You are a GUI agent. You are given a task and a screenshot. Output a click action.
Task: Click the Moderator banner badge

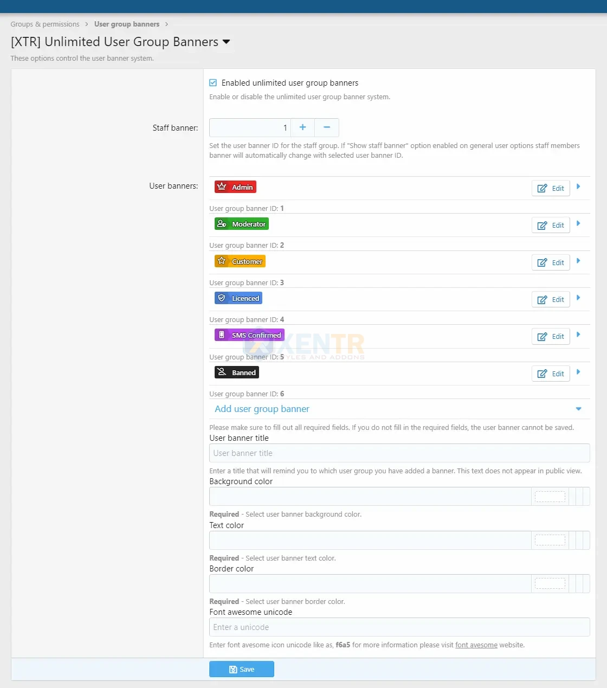click(x=241, y=224)
